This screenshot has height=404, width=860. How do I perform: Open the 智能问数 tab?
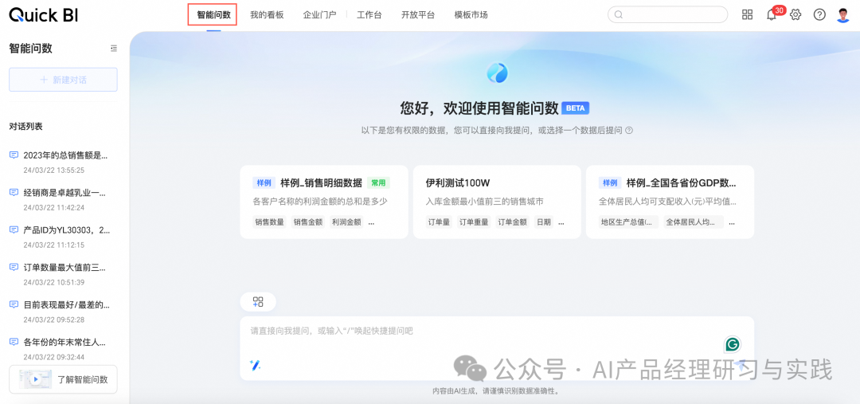[x=213, y=15]
